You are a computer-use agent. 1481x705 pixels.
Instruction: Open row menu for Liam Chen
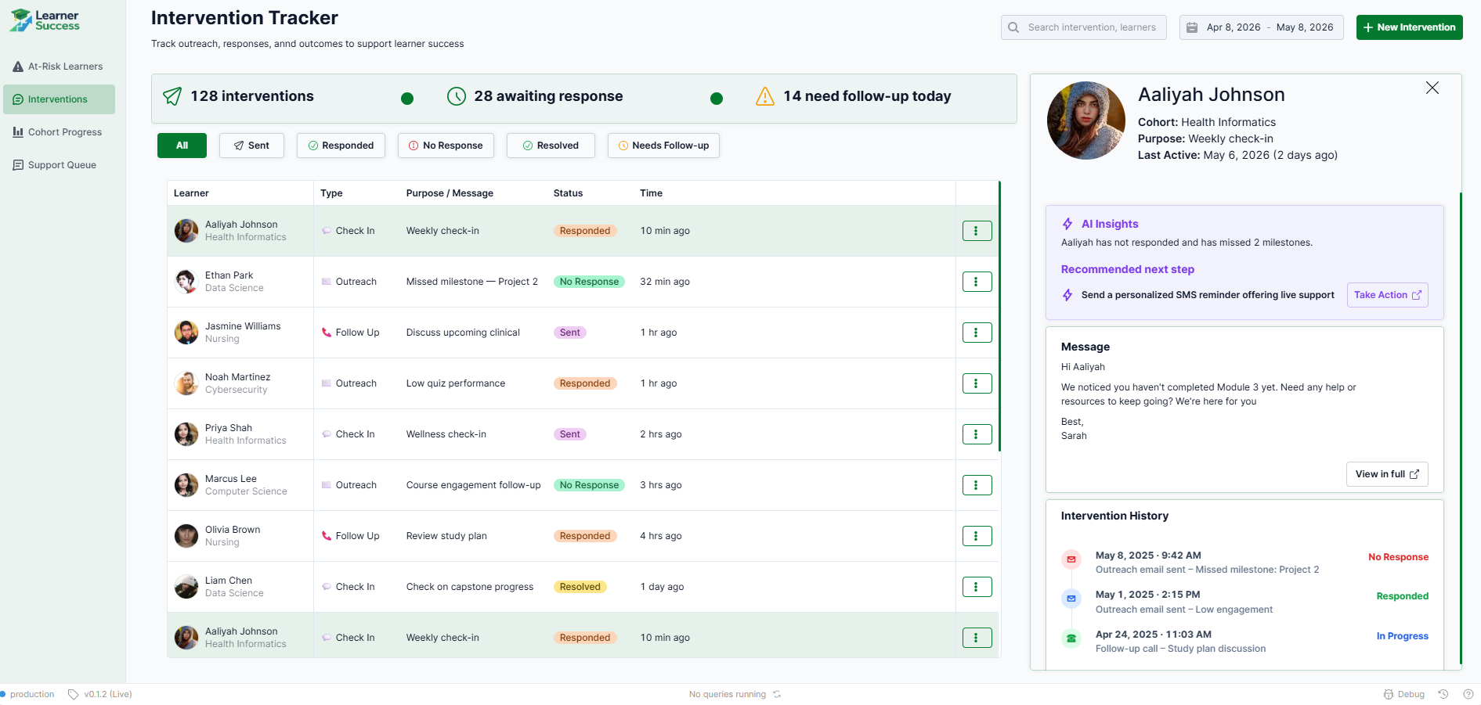977,587
